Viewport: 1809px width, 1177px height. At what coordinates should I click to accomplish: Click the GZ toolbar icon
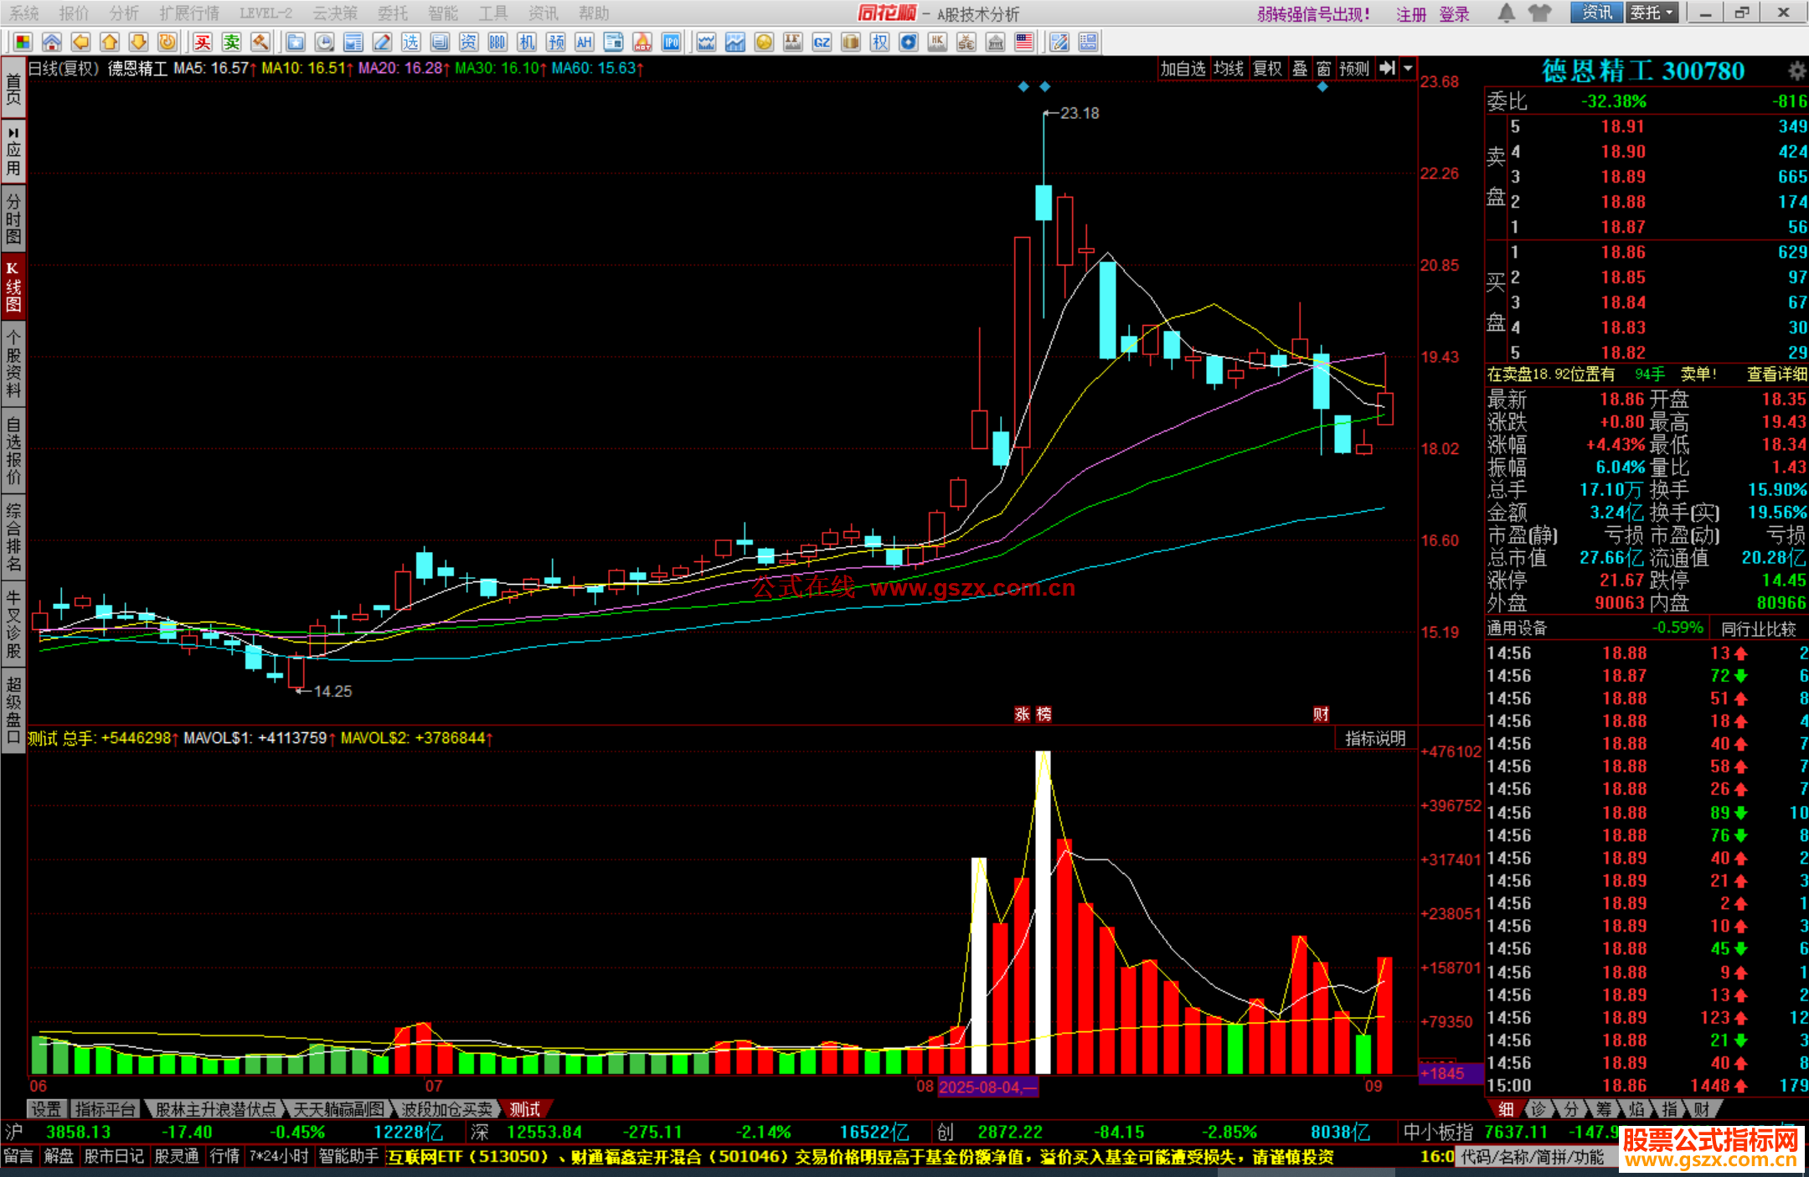(822, 42)
